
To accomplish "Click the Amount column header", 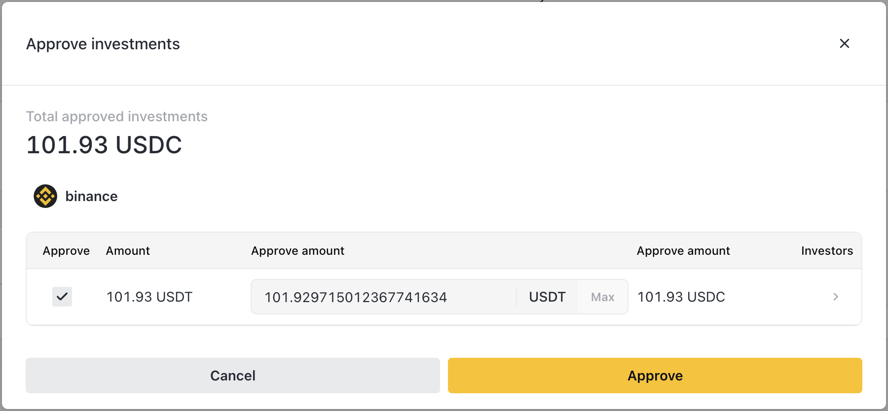I will point(128,251).
